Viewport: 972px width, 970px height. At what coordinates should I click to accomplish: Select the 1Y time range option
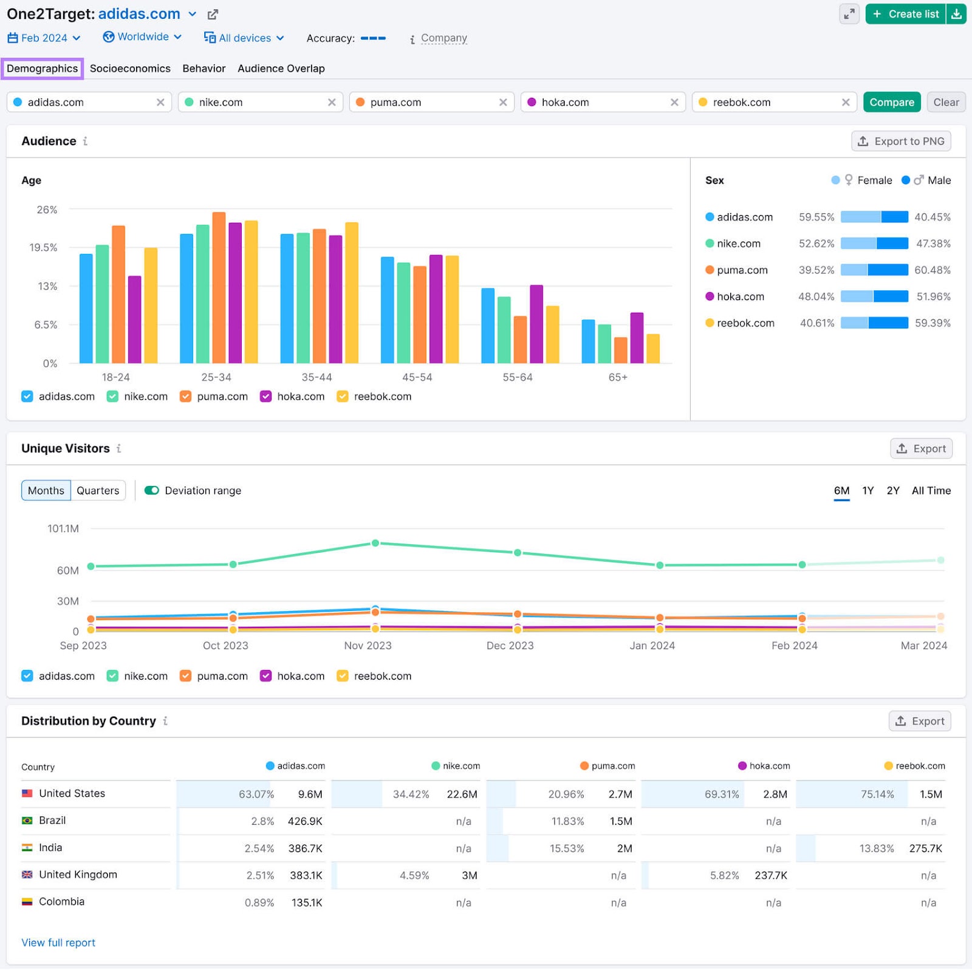click(868, 490)
